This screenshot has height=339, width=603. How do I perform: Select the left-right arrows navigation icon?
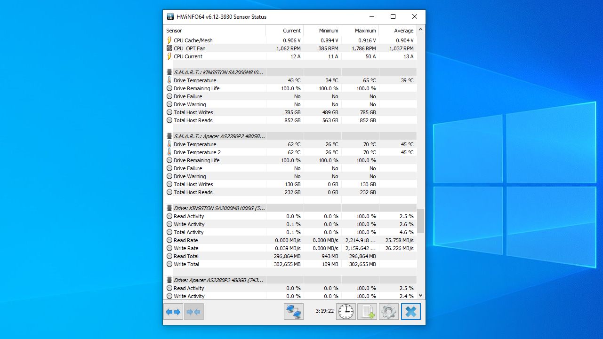pyautogui.click(x=173, y=311)
